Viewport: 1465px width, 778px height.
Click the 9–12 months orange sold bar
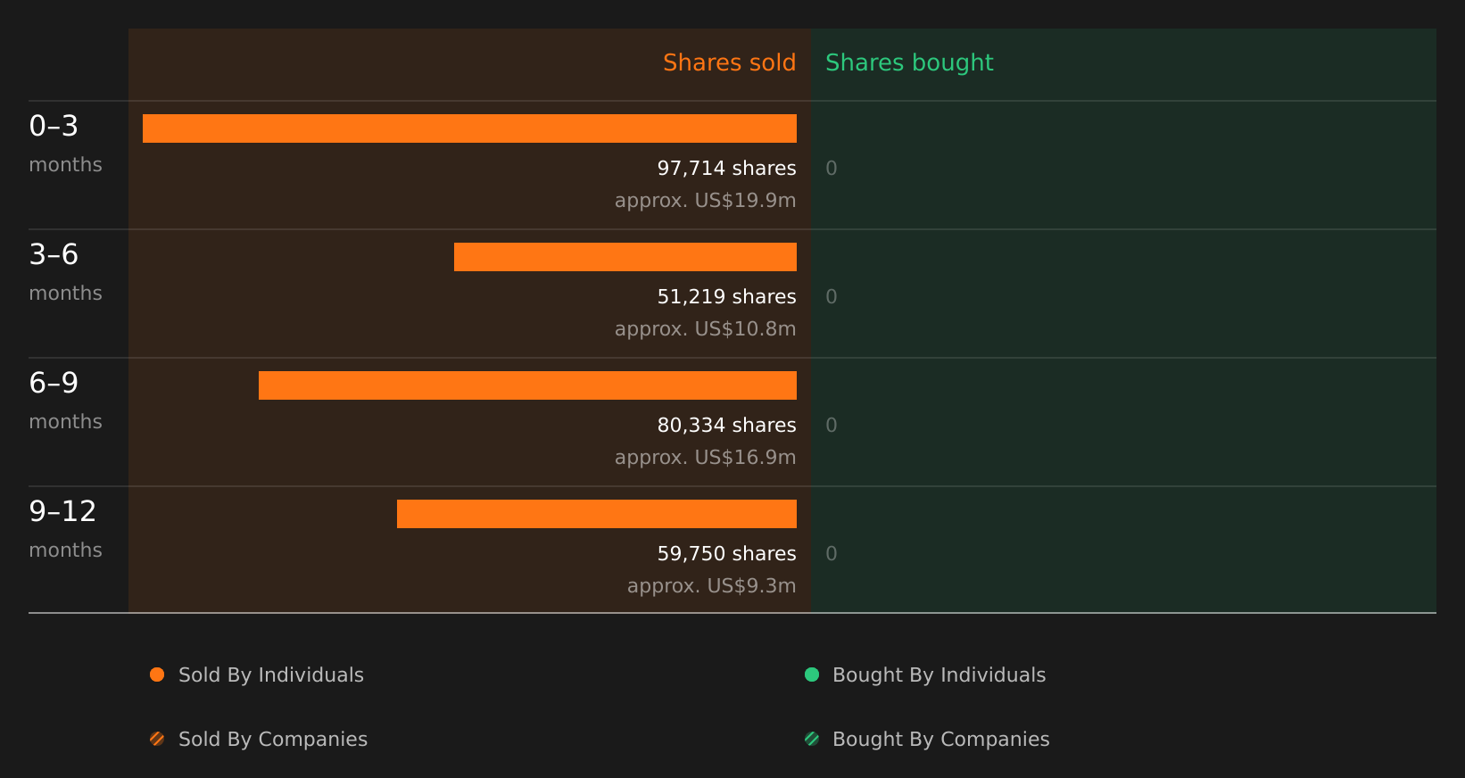[x=597, y=514]
